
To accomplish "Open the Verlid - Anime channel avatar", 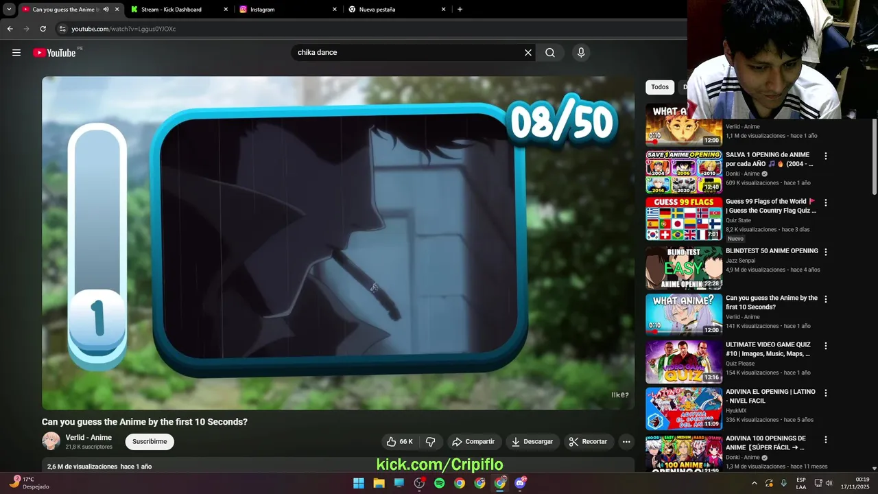I will (x=51, y=441).
